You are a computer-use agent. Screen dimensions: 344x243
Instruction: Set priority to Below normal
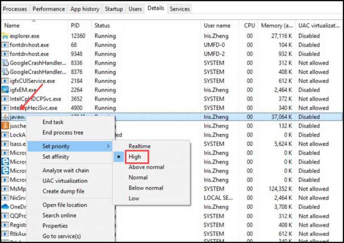tap(146, 188)
